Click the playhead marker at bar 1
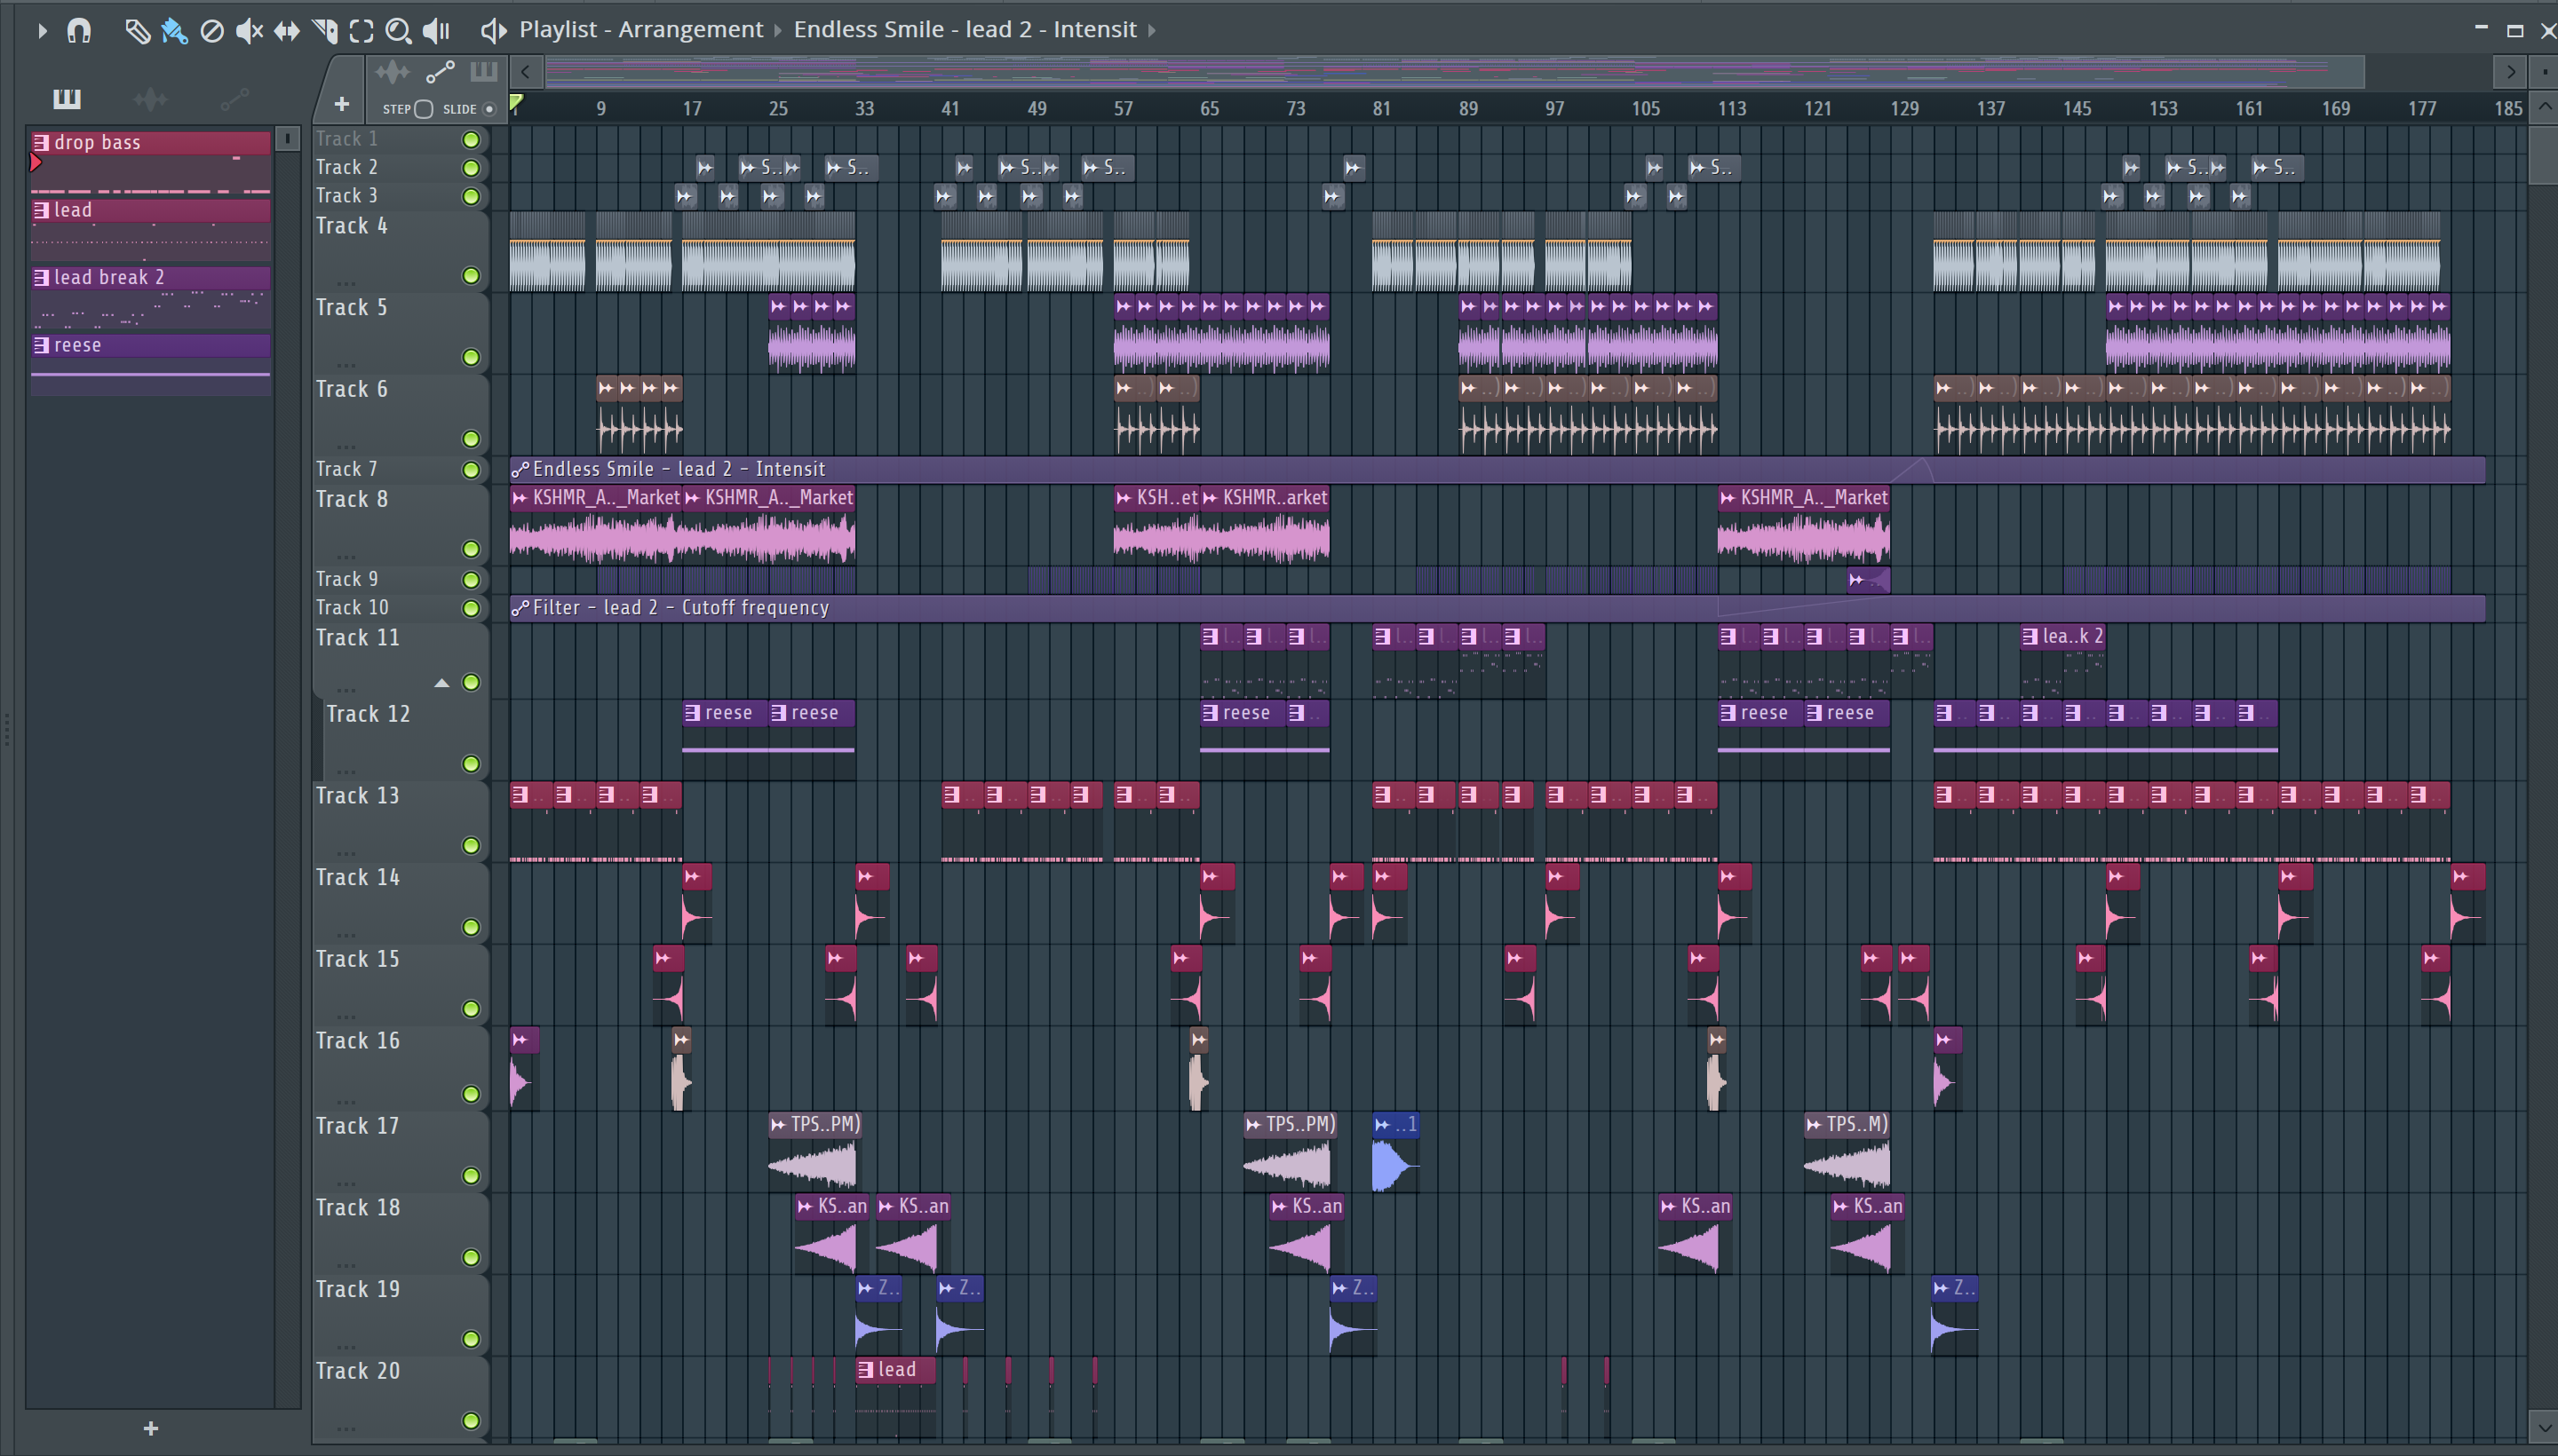 (516, 103)
